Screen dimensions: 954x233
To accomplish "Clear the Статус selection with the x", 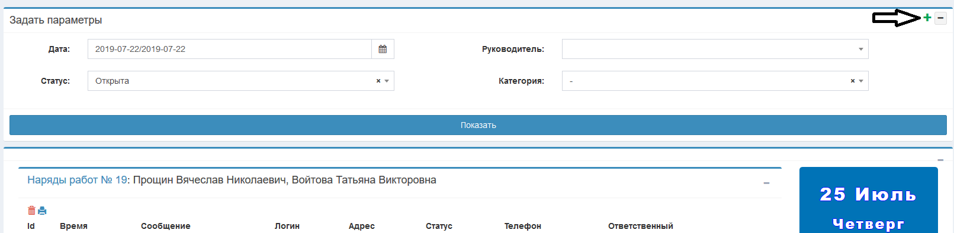I will coord(378,81).
